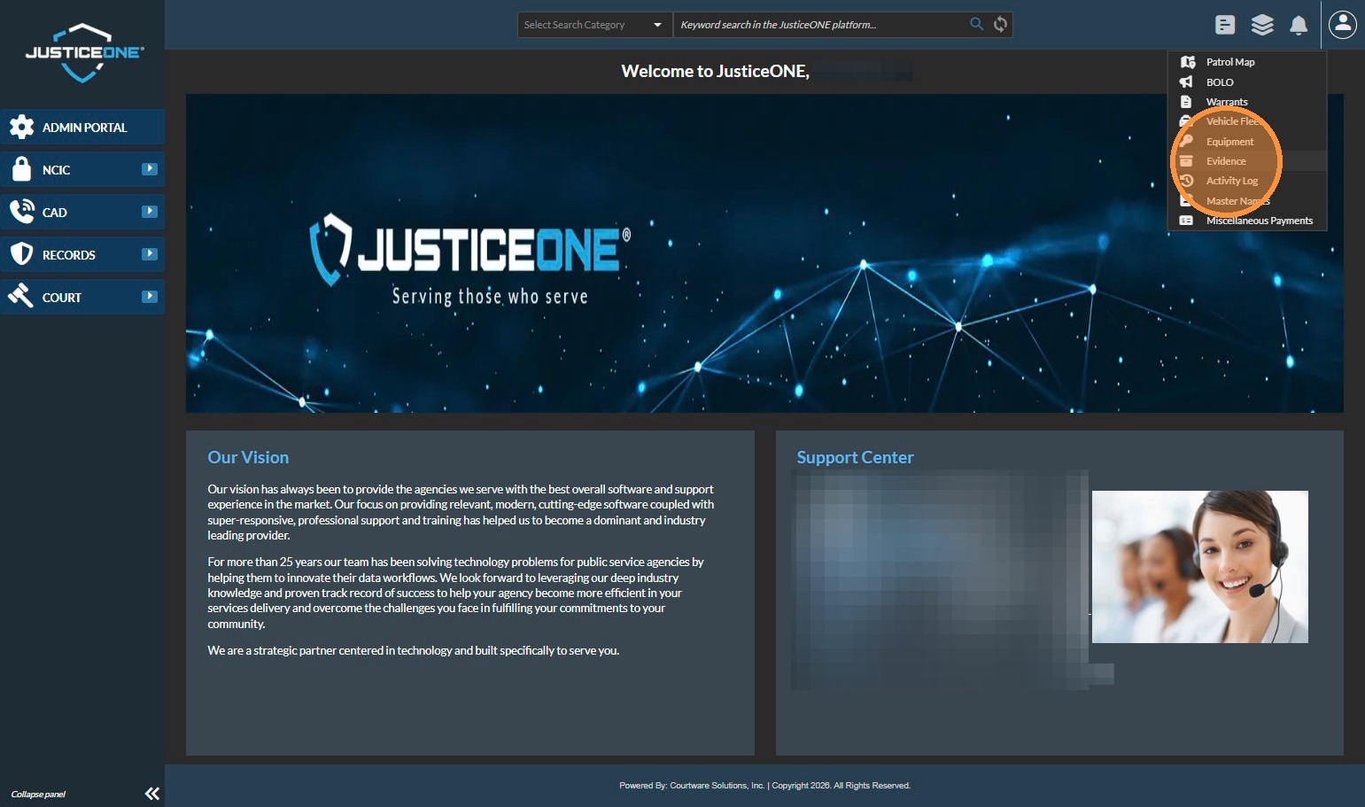Screen dimensions: 1365x807
Task: Open the Admin Portal gear icon
Action: point(22,128)
